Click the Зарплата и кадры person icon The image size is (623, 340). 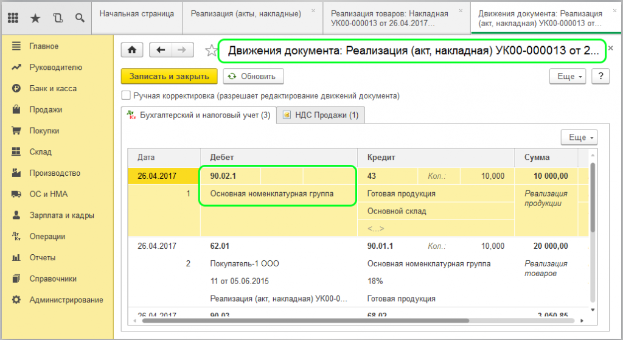[x=16, y=215]
